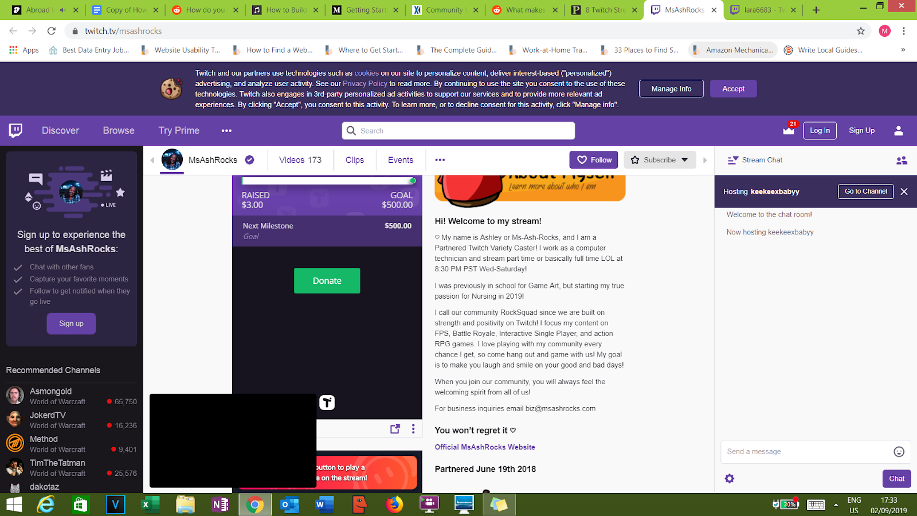Screen dimensions: 917x516
Task: Mute the Abroad browser tab audio
Action: tap(63, 10)
